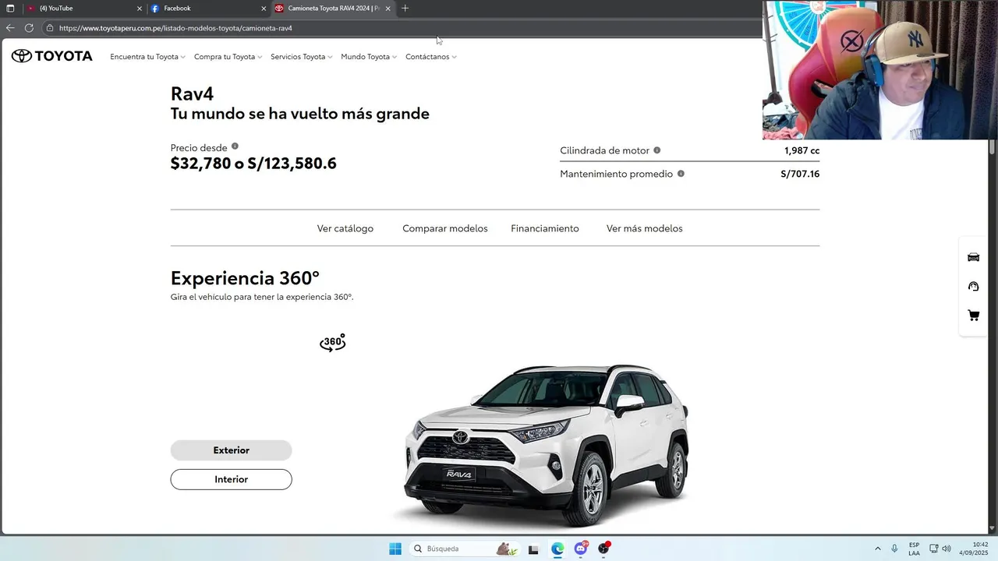Close the Camioneta Toyota RAV4 tab
Screen dimensions: 998x561
click(x=388, y=9)
